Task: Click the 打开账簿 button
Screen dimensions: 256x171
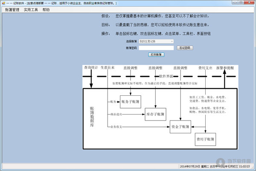Action: (156, 55)
